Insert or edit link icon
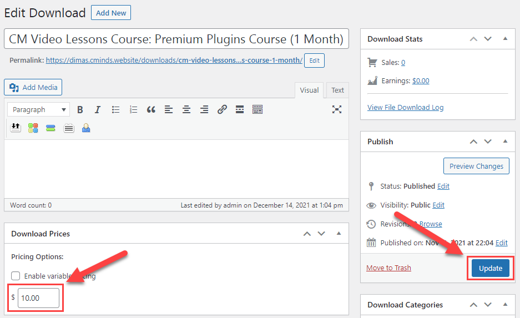Image resolution: width=520 pixels, height=318 pixels. (222, 109)
